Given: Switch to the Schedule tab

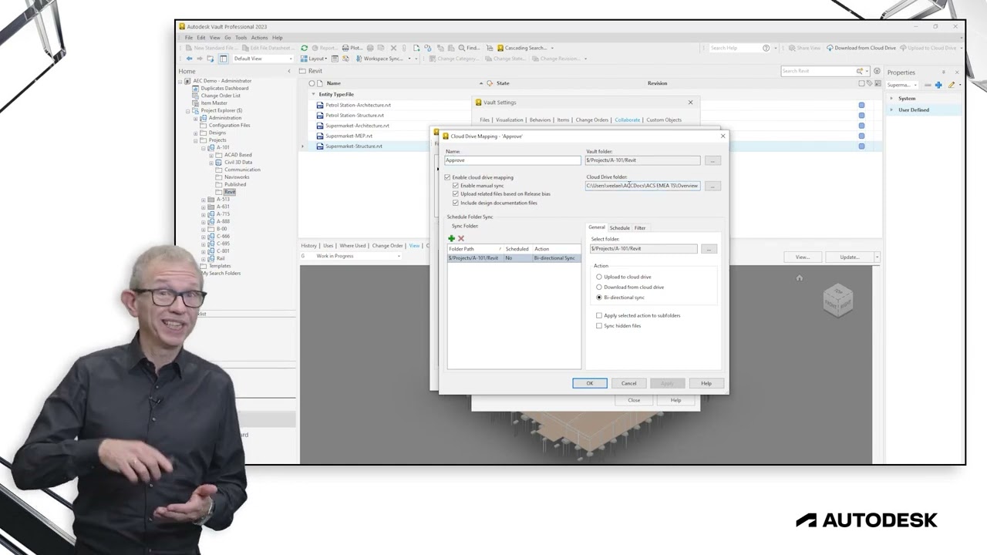Looking at the screenshot, I should point(619,227).
